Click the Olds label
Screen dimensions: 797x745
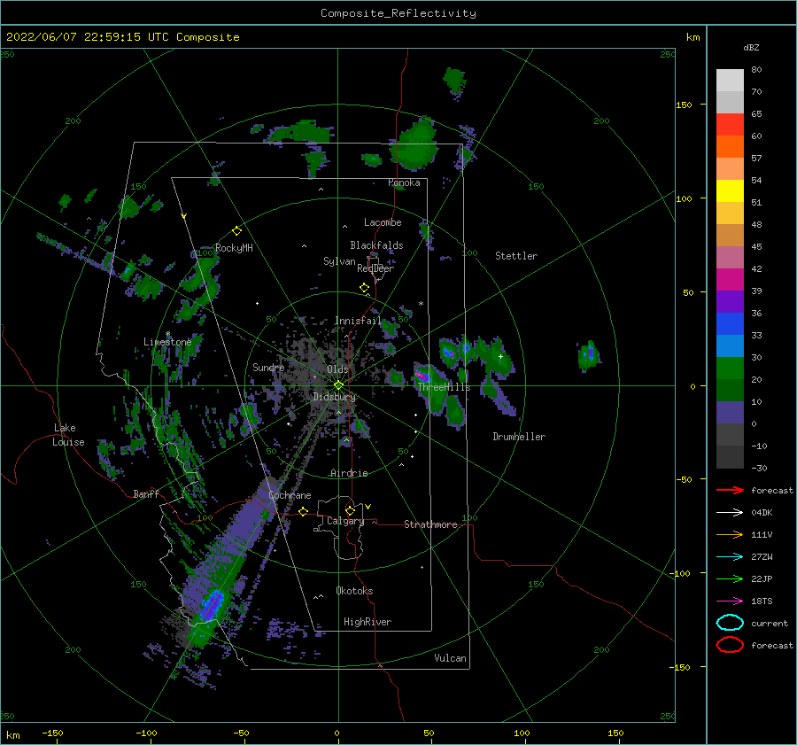337,369
